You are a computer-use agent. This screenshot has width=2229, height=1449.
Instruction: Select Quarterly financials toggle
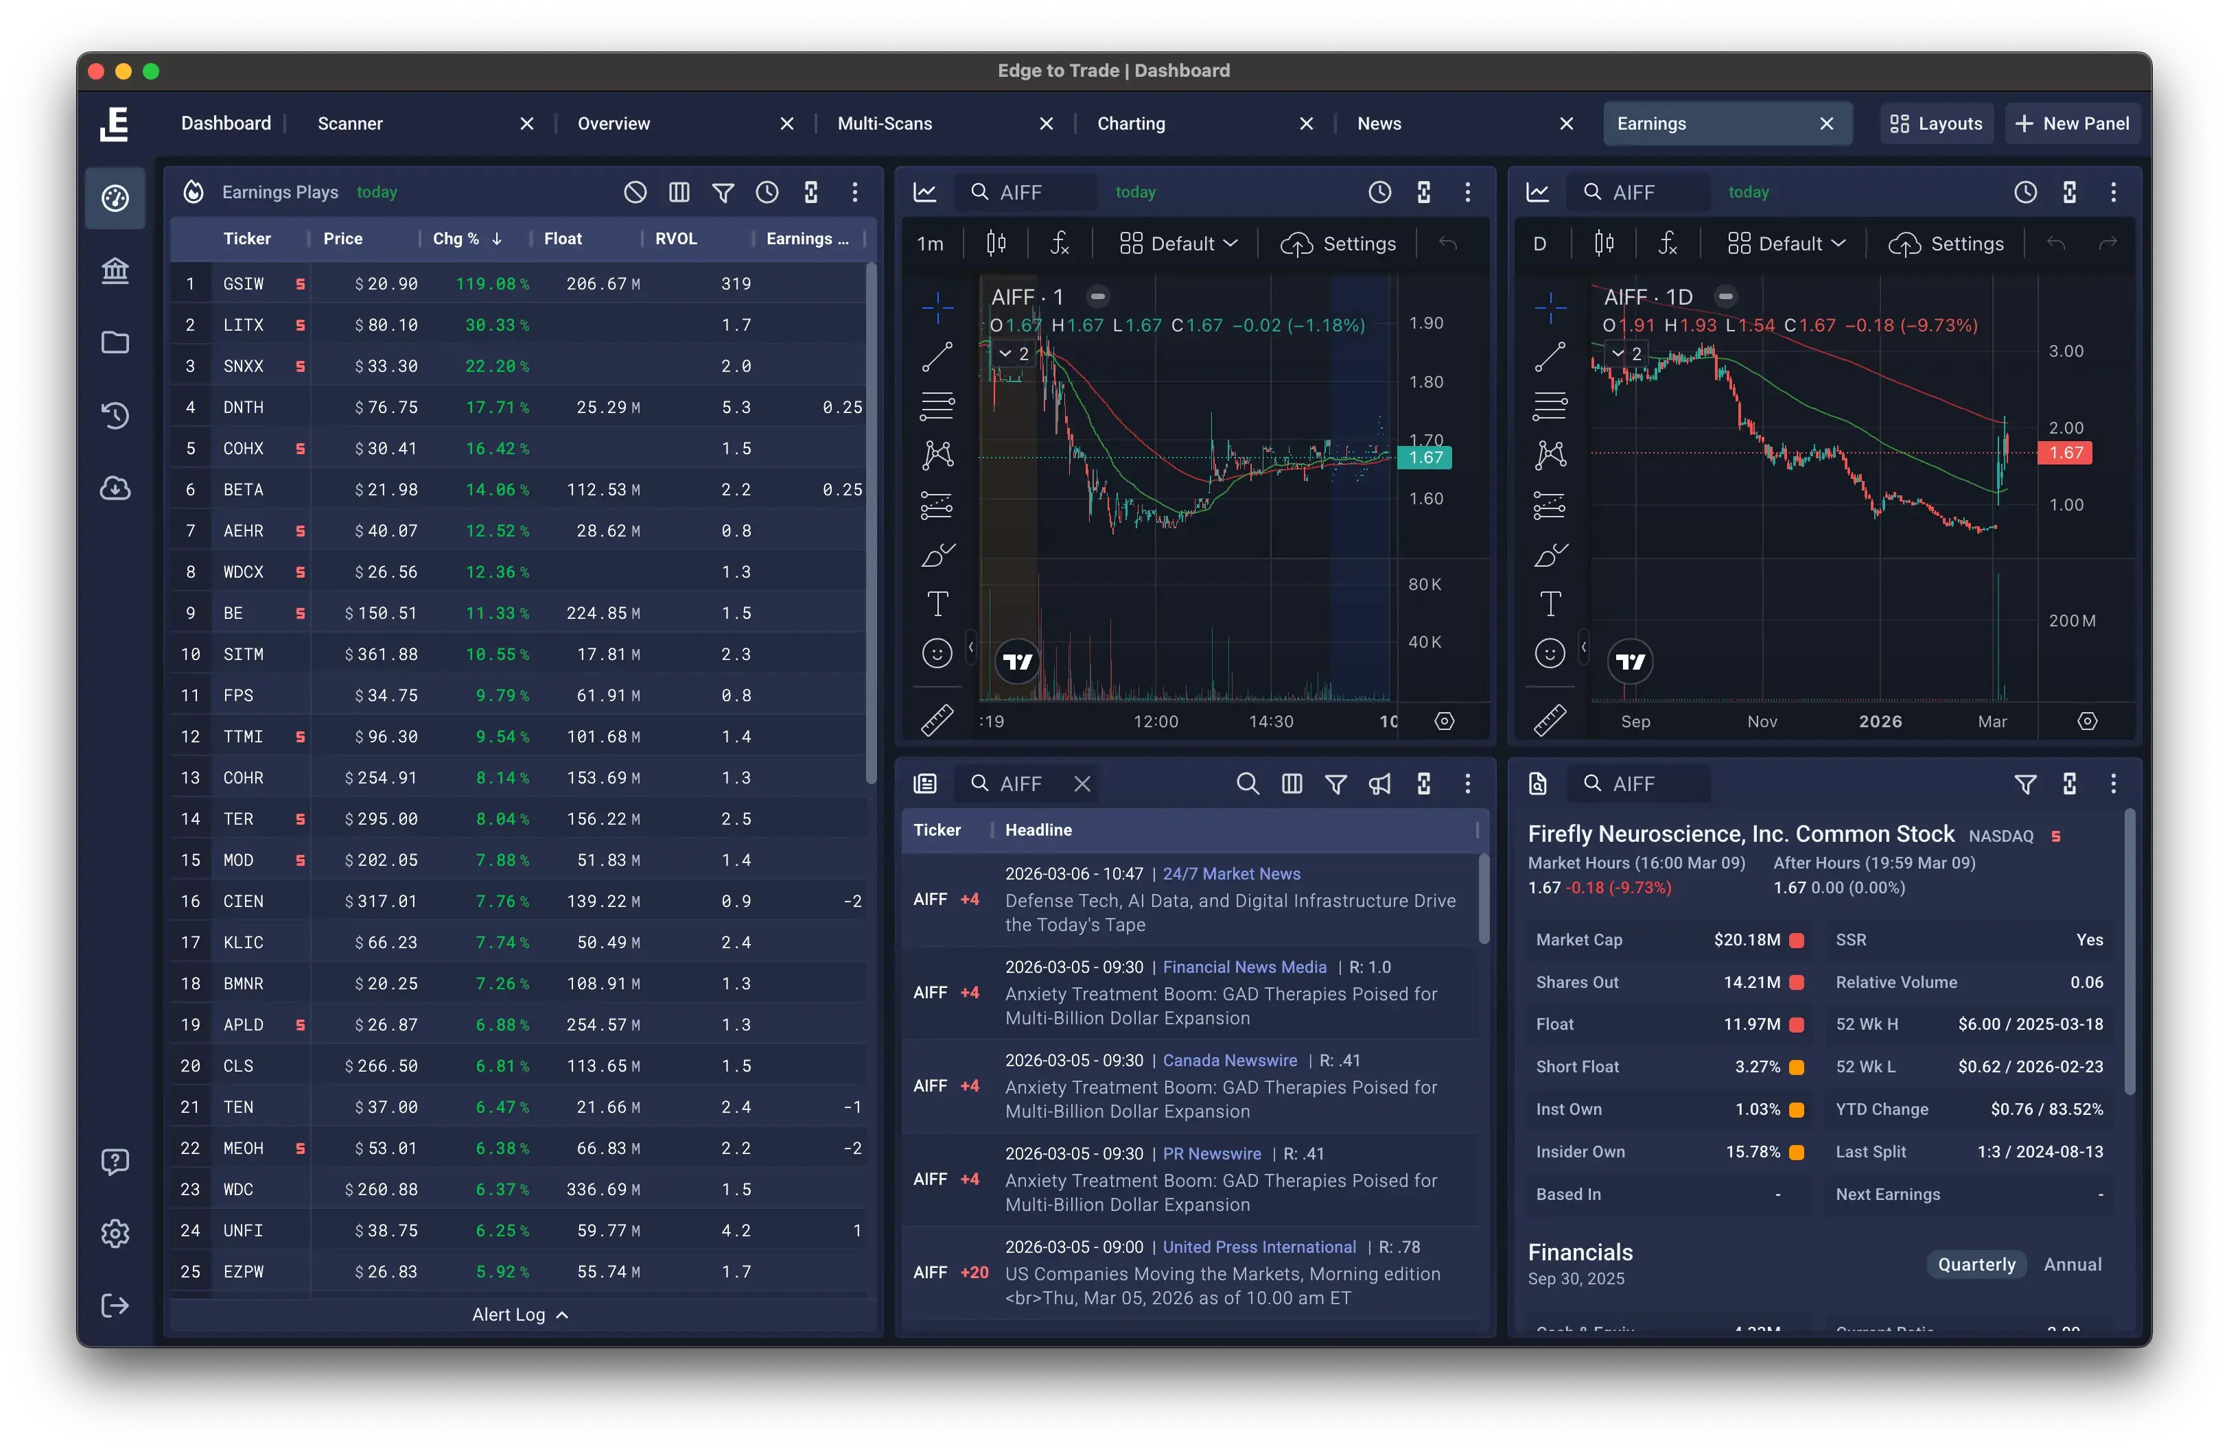point(1976,1264)
